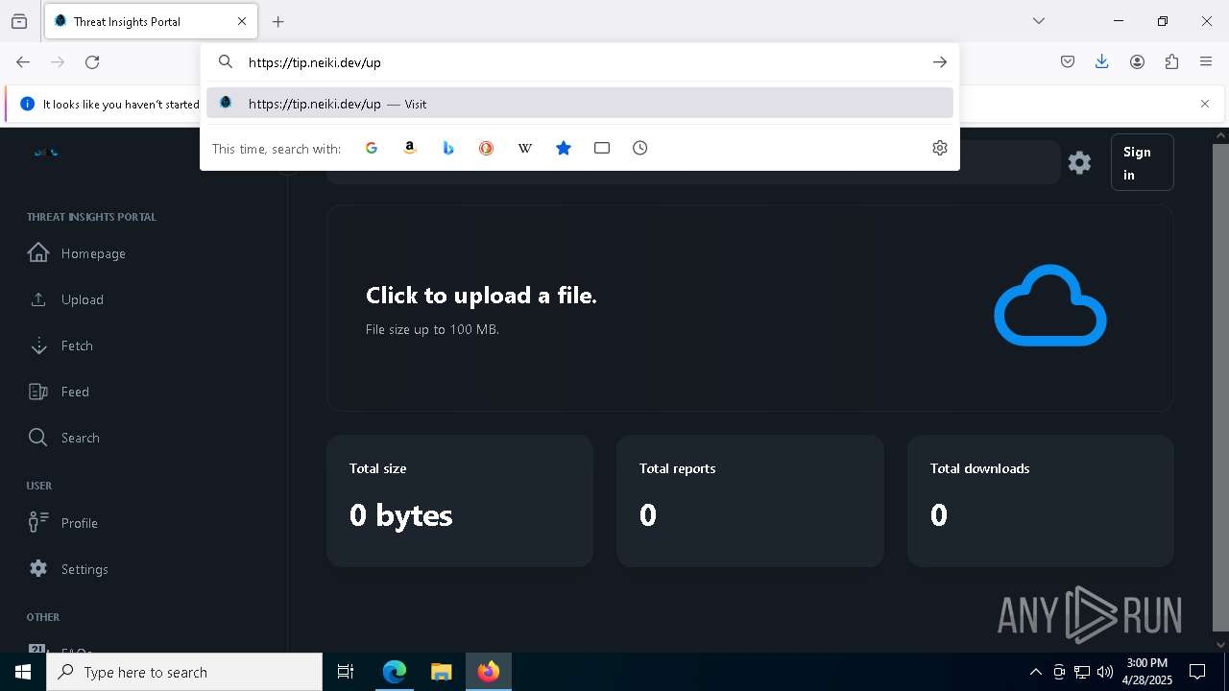Dismiss the info notification bar

point(1205,104)
